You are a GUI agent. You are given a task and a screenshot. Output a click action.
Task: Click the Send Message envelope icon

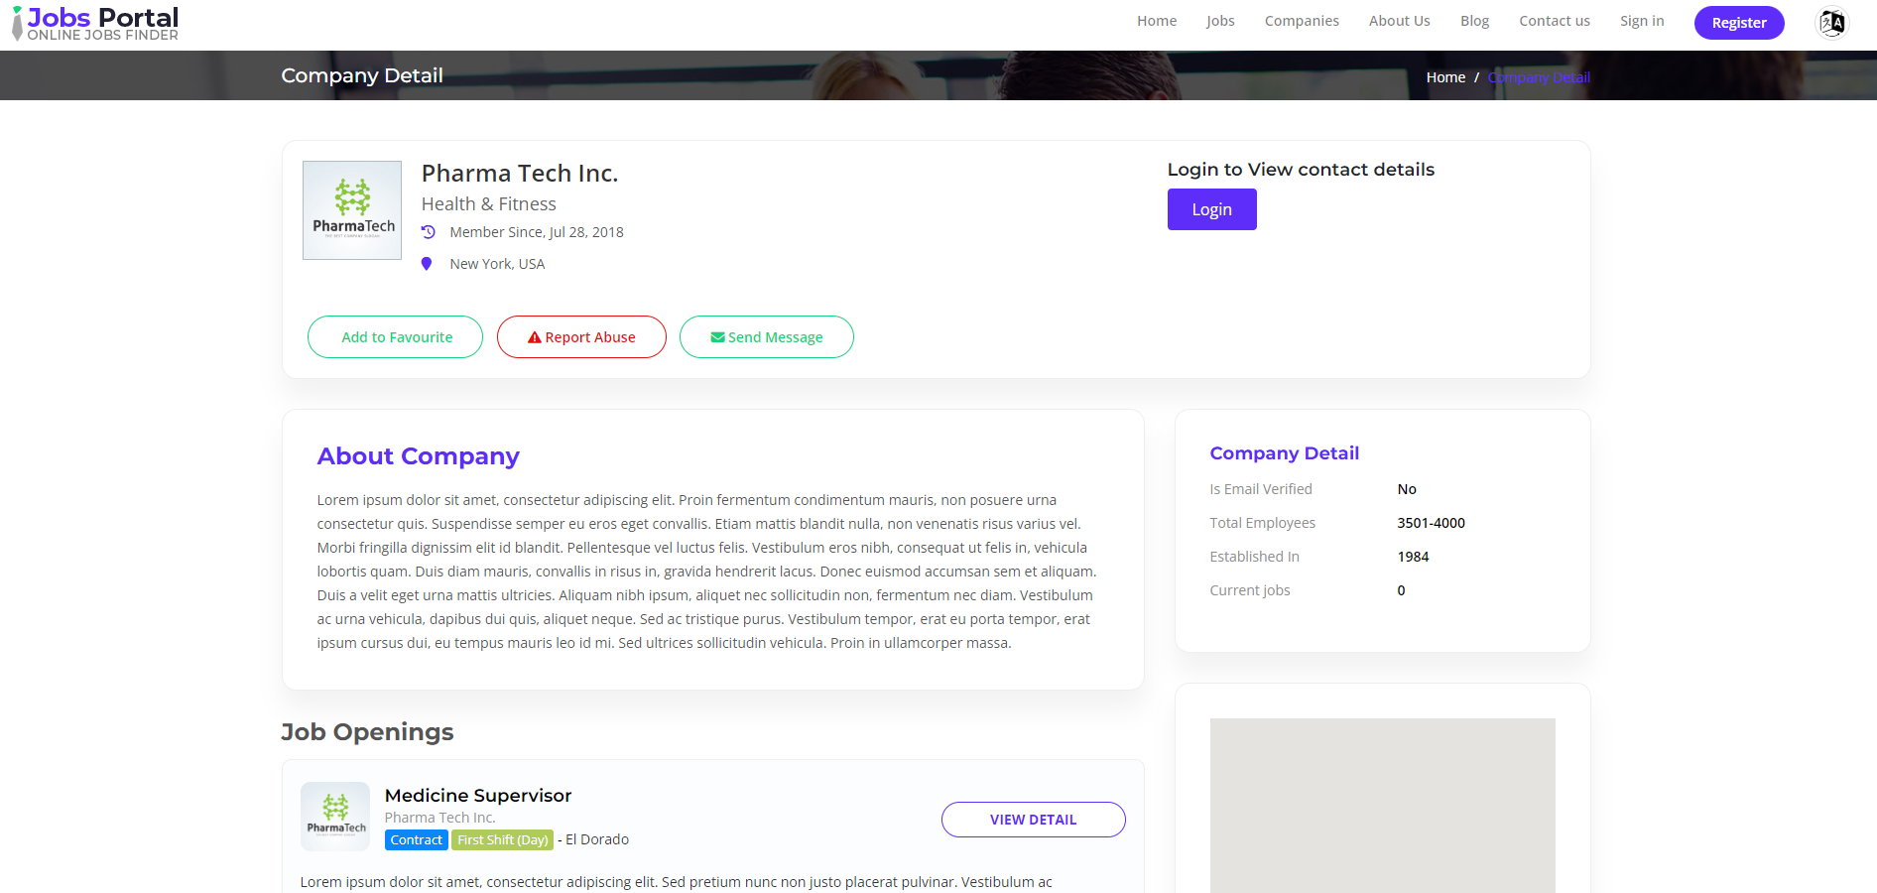(x=717, y=337)
